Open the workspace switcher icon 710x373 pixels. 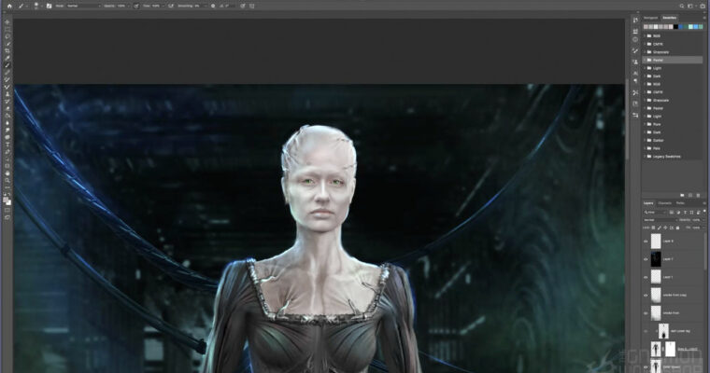(x=690, y=6)
